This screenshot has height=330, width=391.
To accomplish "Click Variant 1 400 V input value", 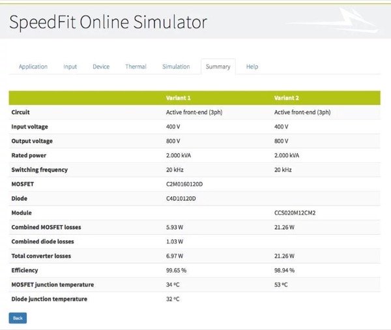I will [x=173, y=127].
